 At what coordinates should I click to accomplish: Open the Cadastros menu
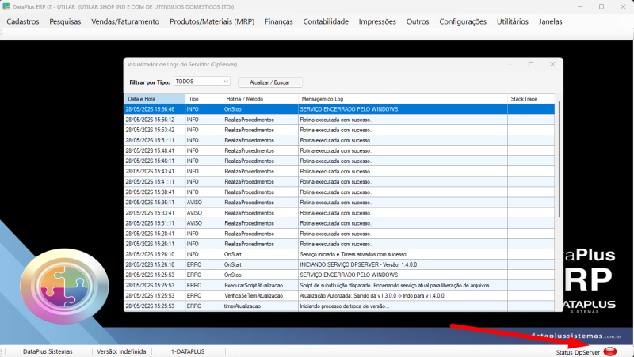[x=23, y=21]
